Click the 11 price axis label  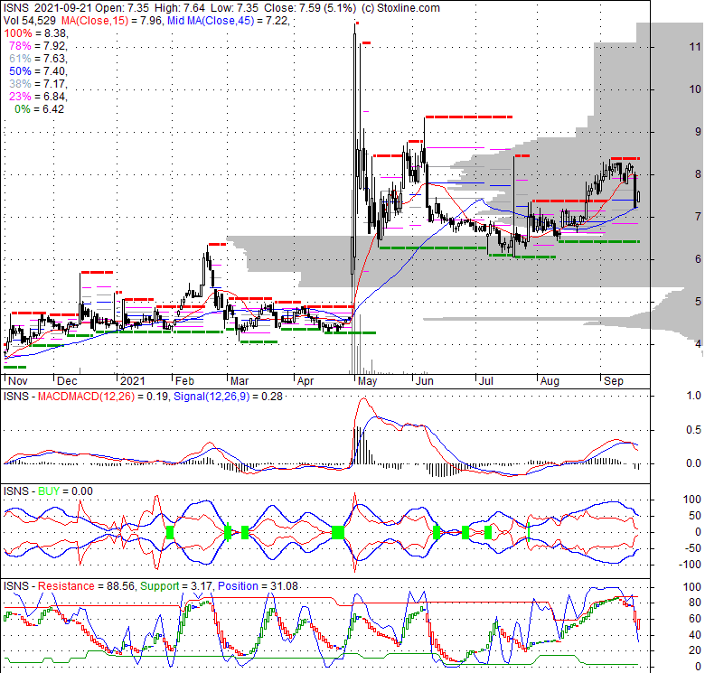pos(695,47)
